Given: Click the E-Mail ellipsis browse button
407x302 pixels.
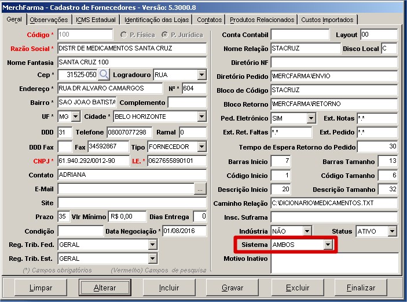Looking at the screenshot, I should pos(200,189).
